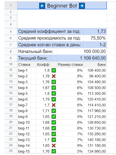Select the bank value 126 650,00
Viewport: 116px width, 155px height.
pyautogui.click(x=95, y=122)
